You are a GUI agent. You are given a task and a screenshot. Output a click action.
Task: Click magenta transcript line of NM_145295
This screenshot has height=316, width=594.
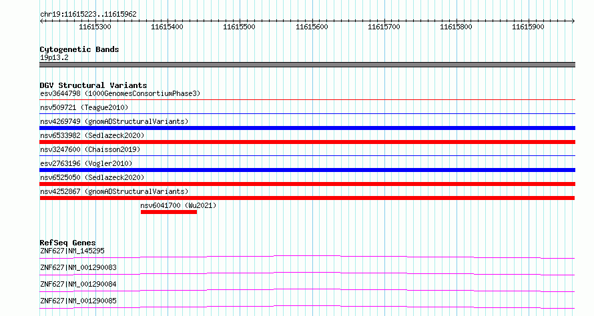(x=307, y=257)
